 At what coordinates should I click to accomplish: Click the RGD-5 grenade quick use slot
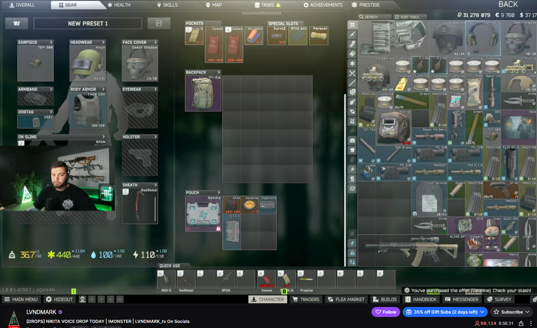tap(166, 279)
